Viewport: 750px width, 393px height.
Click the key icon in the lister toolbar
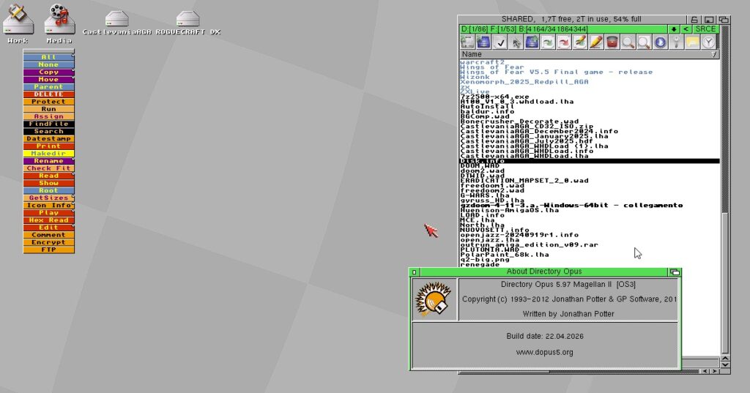(x=676, y=42)
